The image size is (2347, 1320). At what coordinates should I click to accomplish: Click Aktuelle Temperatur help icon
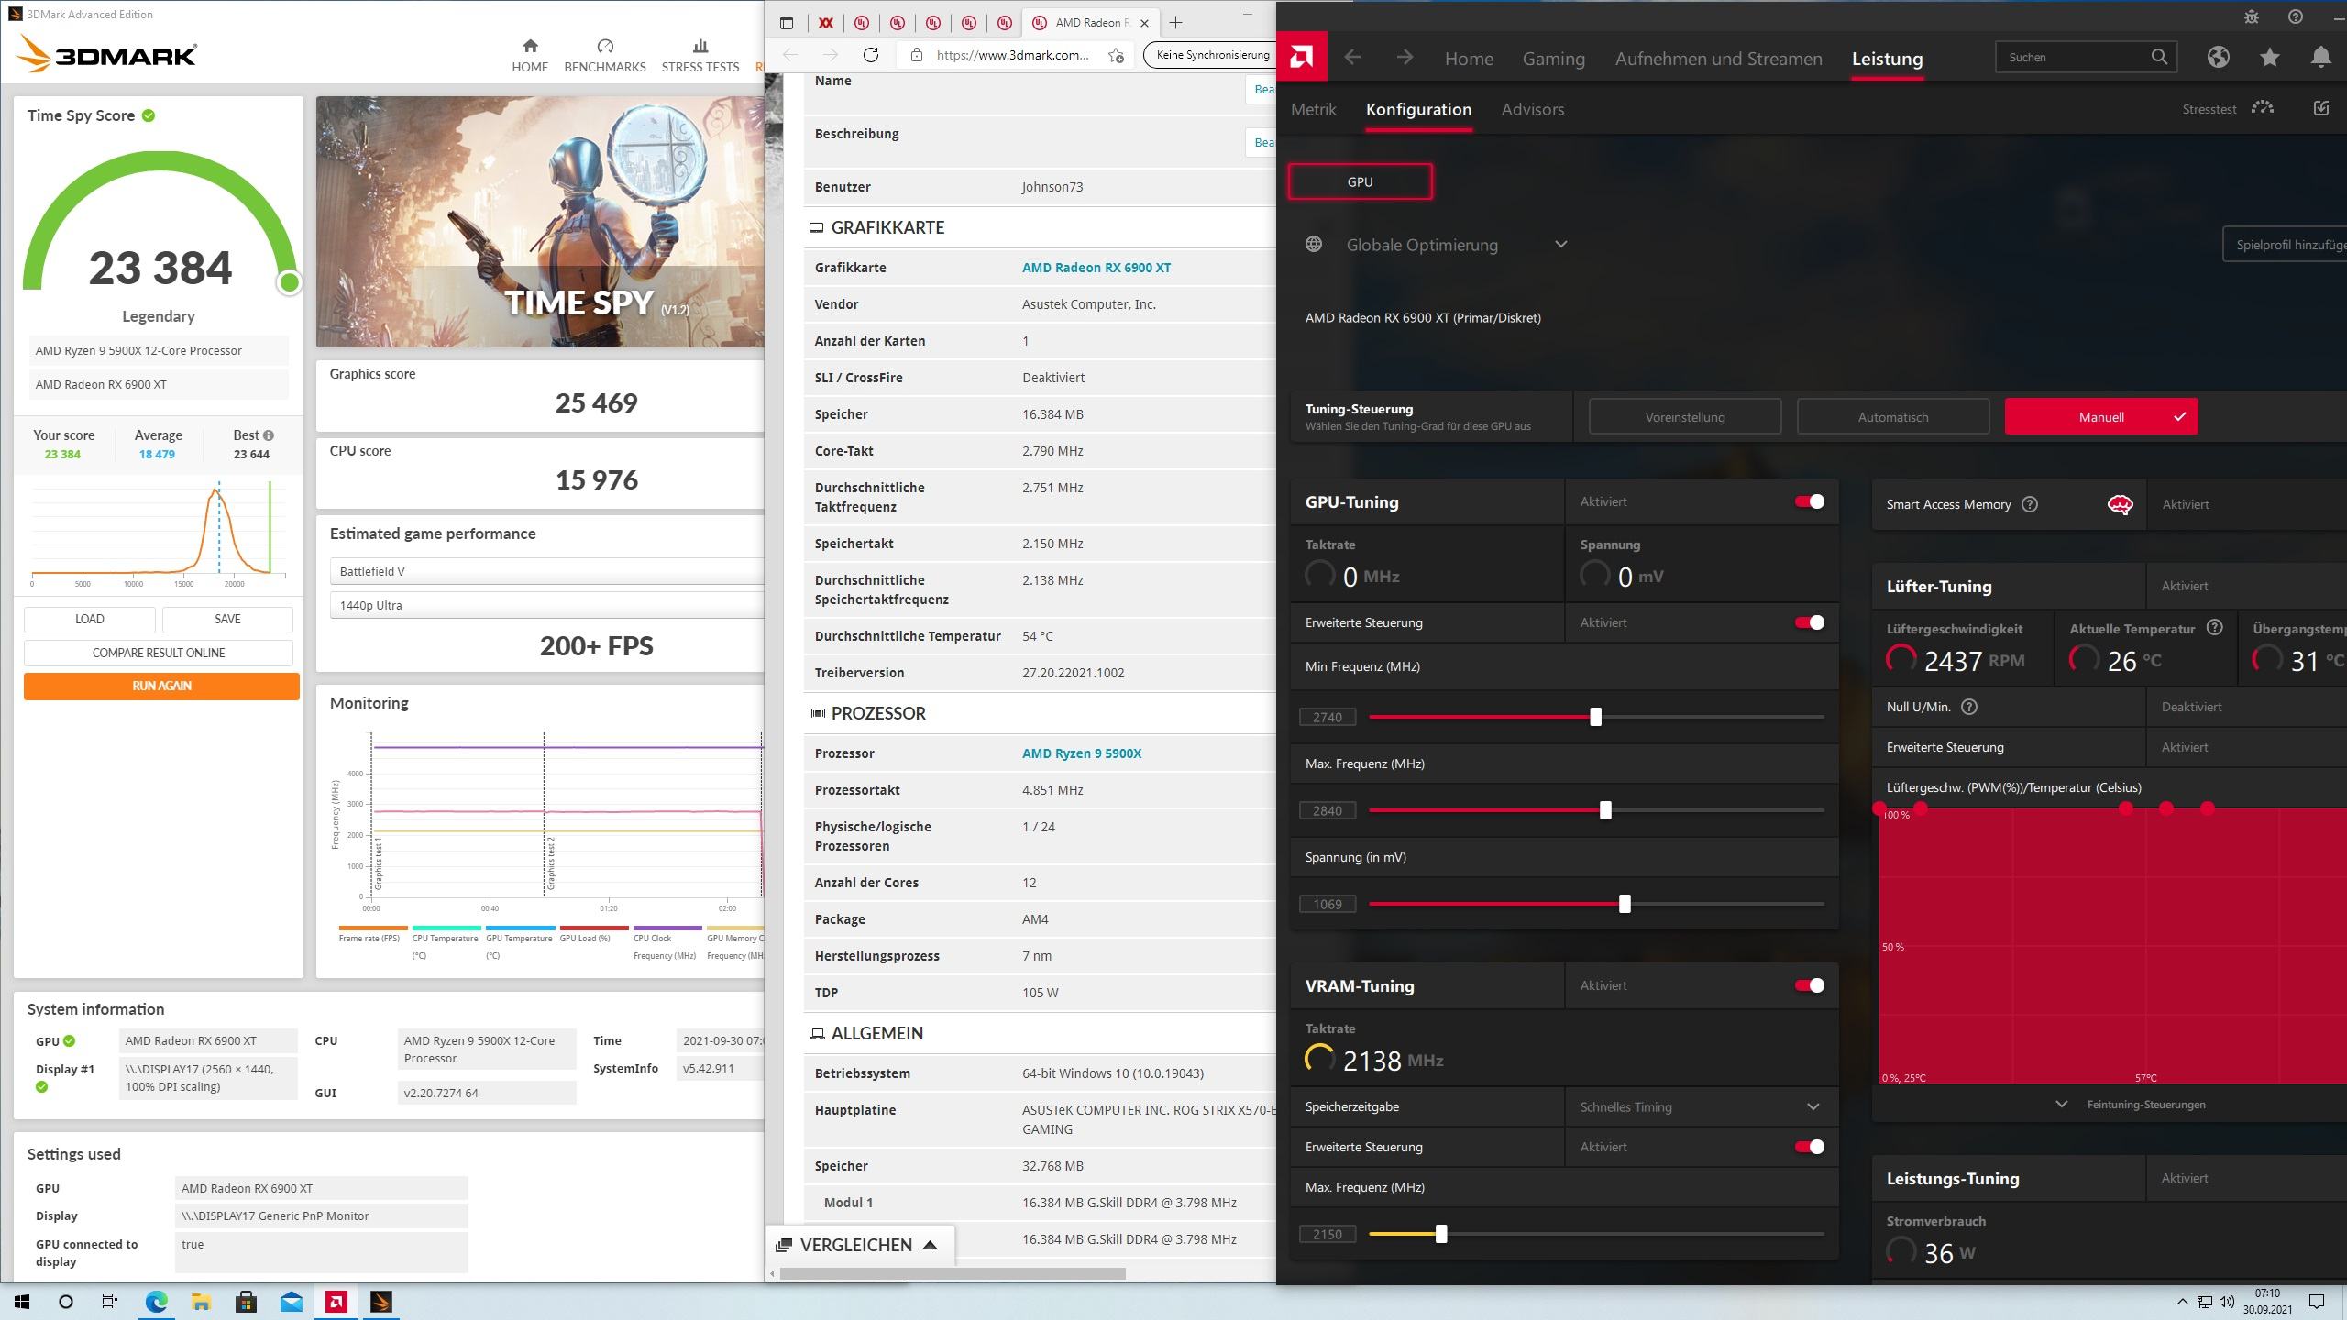point(2215,628)
